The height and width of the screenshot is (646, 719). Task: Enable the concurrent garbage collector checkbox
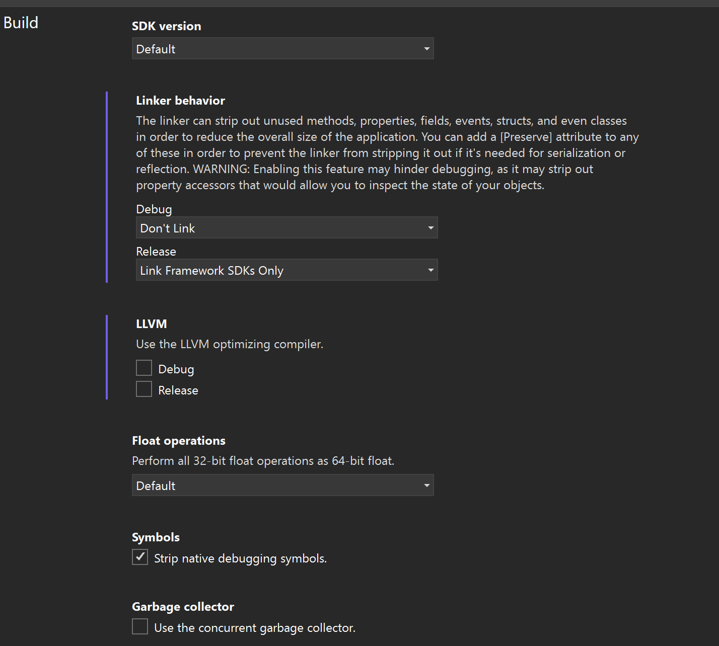[140, 627]
